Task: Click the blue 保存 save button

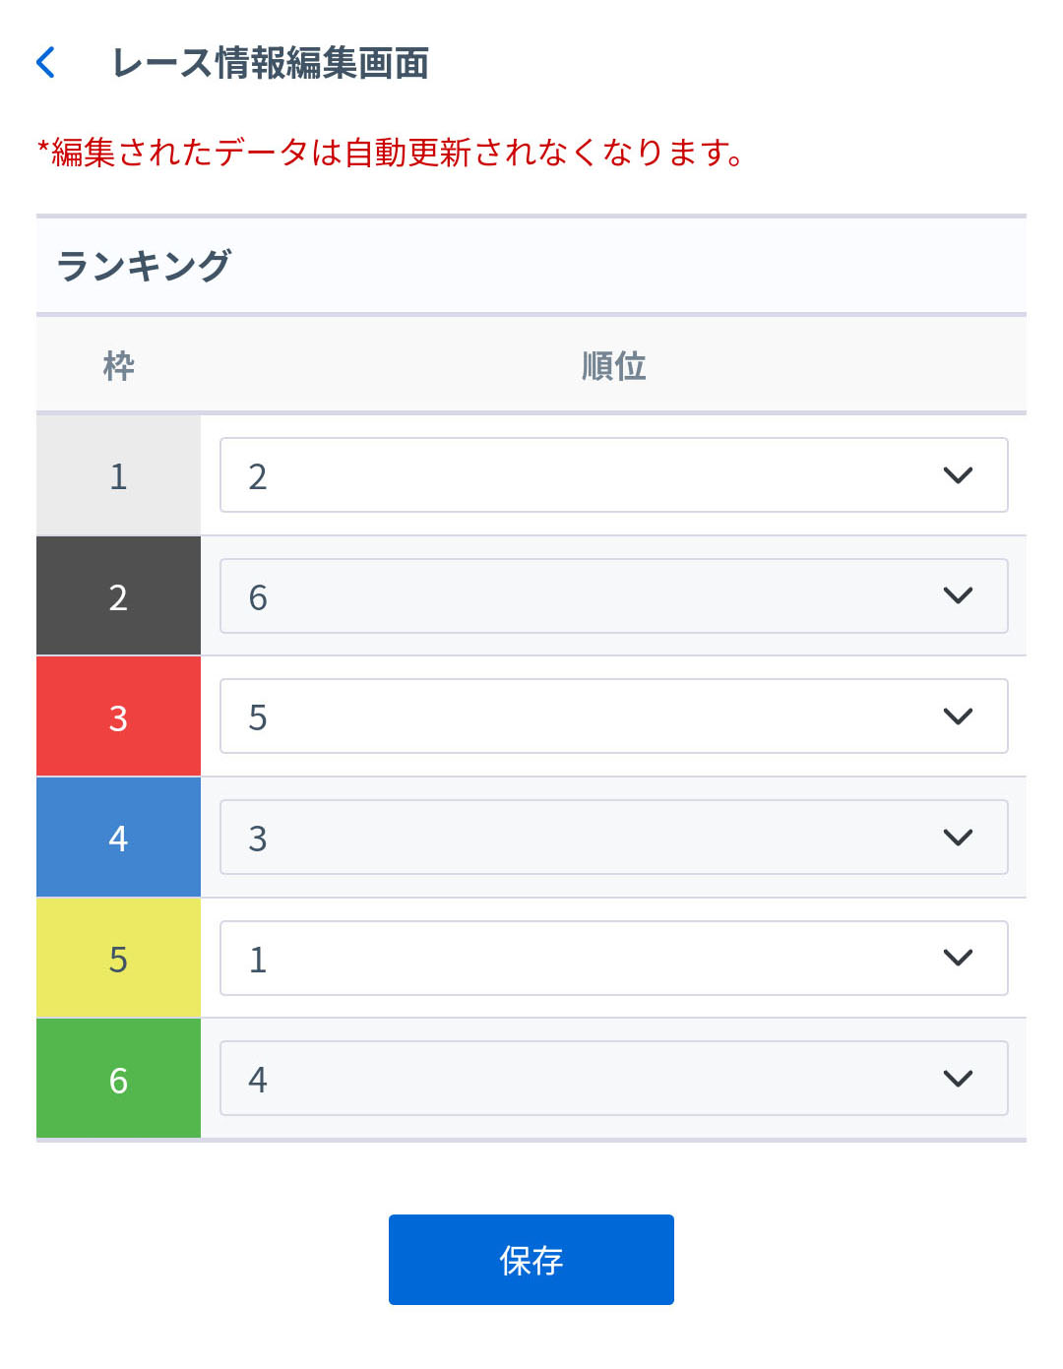Action: pos(531,1260)
